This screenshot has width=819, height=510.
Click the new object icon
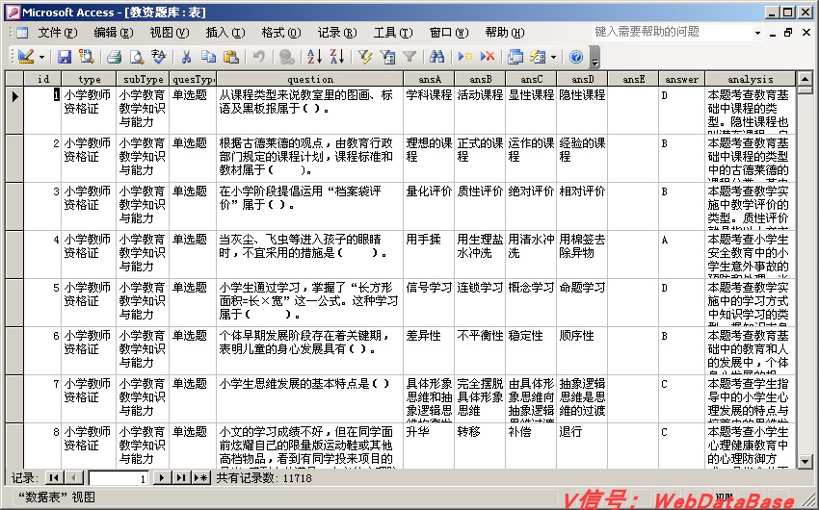coord(538,57)
